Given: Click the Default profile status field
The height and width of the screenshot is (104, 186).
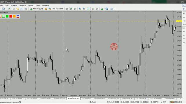Looking at the screenshot, I should point(93,102).
